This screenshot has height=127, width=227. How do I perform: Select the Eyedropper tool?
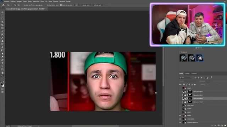pos(2,31)
